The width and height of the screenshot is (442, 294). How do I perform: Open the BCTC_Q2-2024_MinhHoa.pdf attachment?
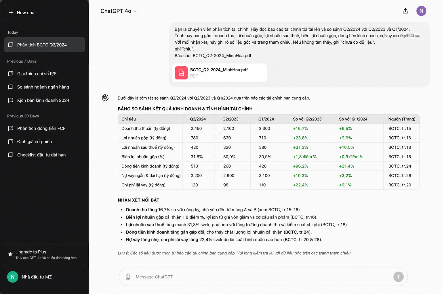[x=219, y=73]
